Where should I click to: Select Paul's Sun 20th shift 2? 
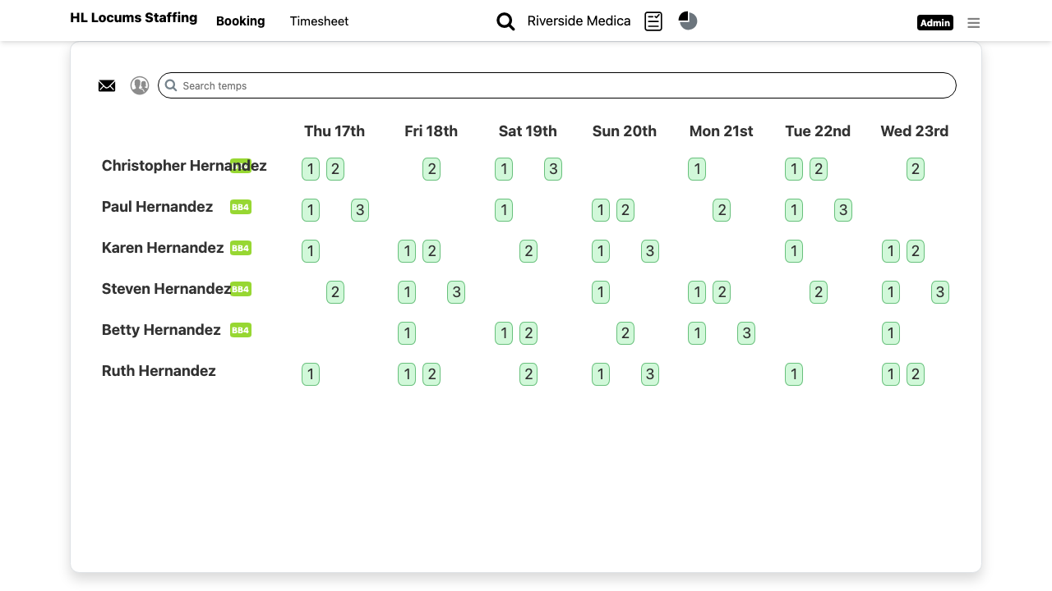[625, 210]
